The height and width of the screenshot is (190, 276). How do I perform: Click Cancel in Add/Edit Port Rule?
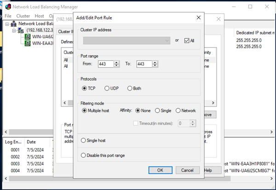click(x=188, y=170)
